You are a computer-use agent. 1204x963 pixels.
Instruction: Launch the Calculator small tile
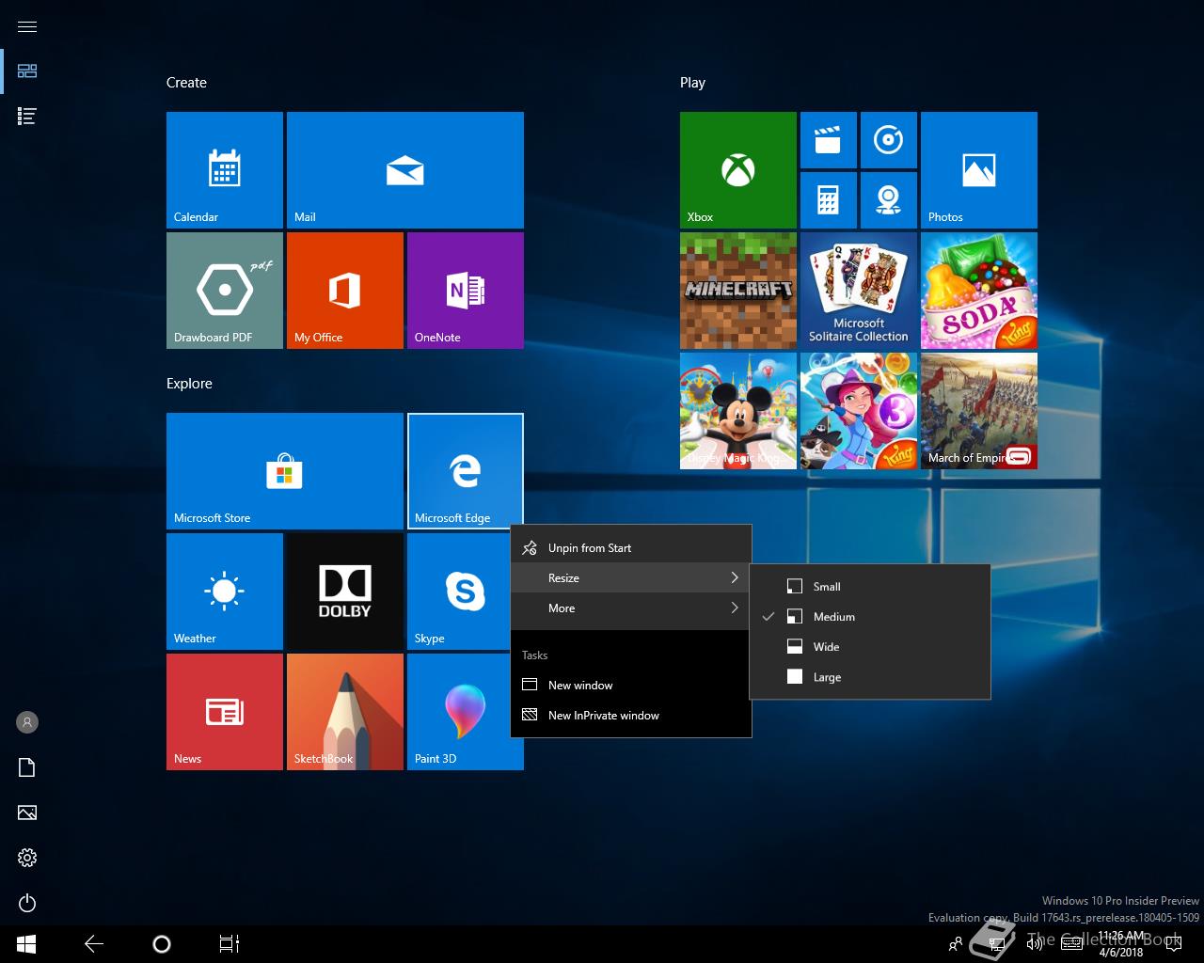pyautogui.click(x=829, y=200)
